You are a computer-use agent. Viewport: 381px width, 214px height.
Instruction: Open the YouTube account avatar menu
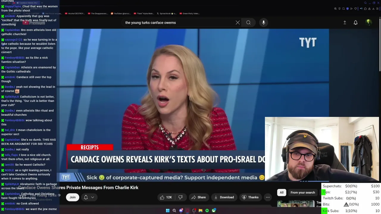point(368,22)
